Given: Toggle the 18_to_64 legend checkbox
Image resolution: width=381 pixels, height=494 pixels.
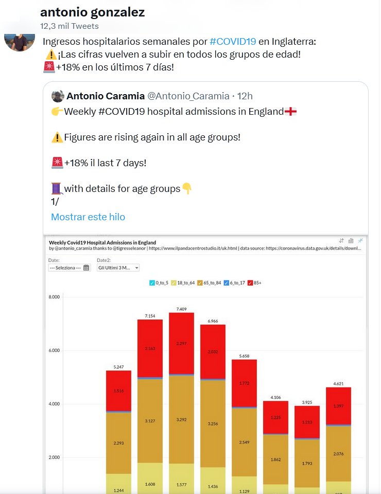Looking at the screenshot, I should point(174,283).
